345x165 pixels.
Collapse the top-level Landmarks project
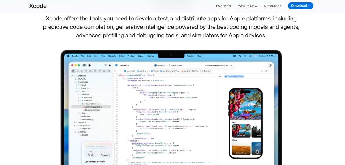point(72,76)
